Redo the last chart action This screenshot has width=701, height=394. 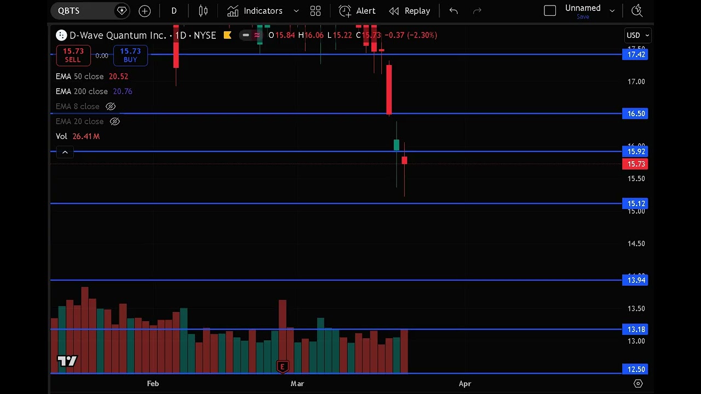[x=477, y=10]
